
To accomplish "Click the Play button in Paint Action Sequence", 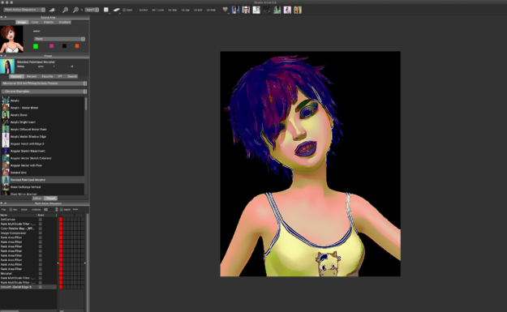I will pyautogui.click(x=4, y=209).
